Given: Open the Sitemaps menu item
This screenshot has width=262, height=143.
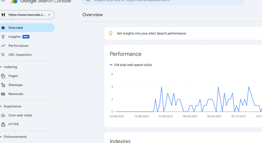Looking at the screenshot, I should pos(15,85).
